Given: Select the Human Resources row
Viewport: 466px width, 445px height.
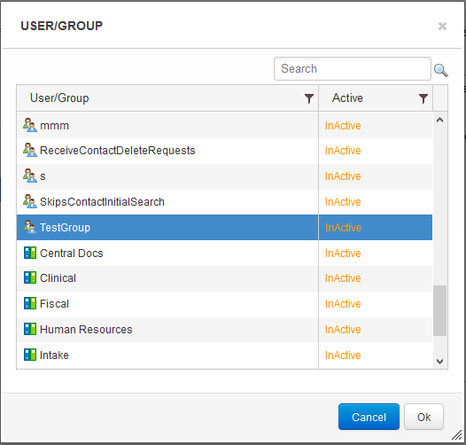Looking at the screenshot, I should click(224, 329).
